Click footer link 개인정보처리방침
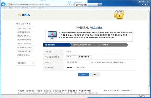151x98 pixels. coord(85,91)
